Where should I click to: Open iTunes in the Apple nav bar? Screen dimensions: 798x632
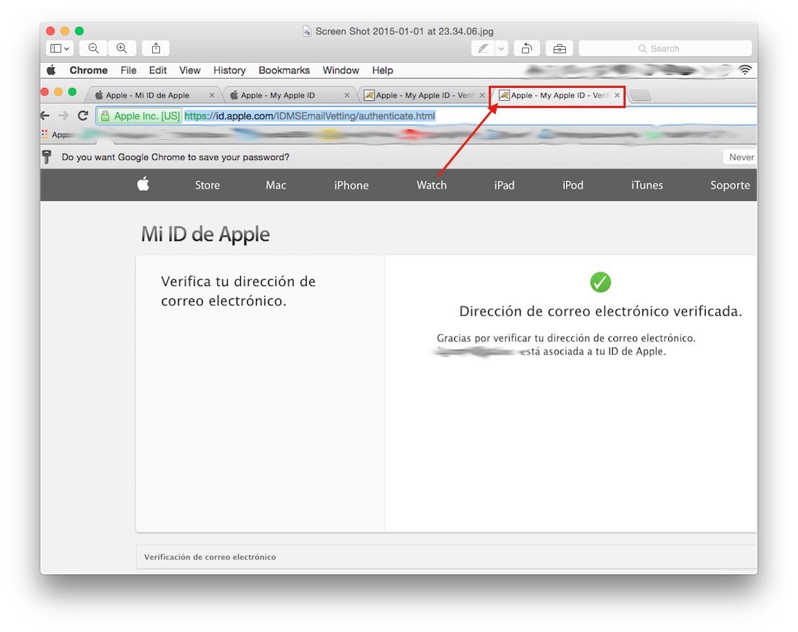pos(647,185)
